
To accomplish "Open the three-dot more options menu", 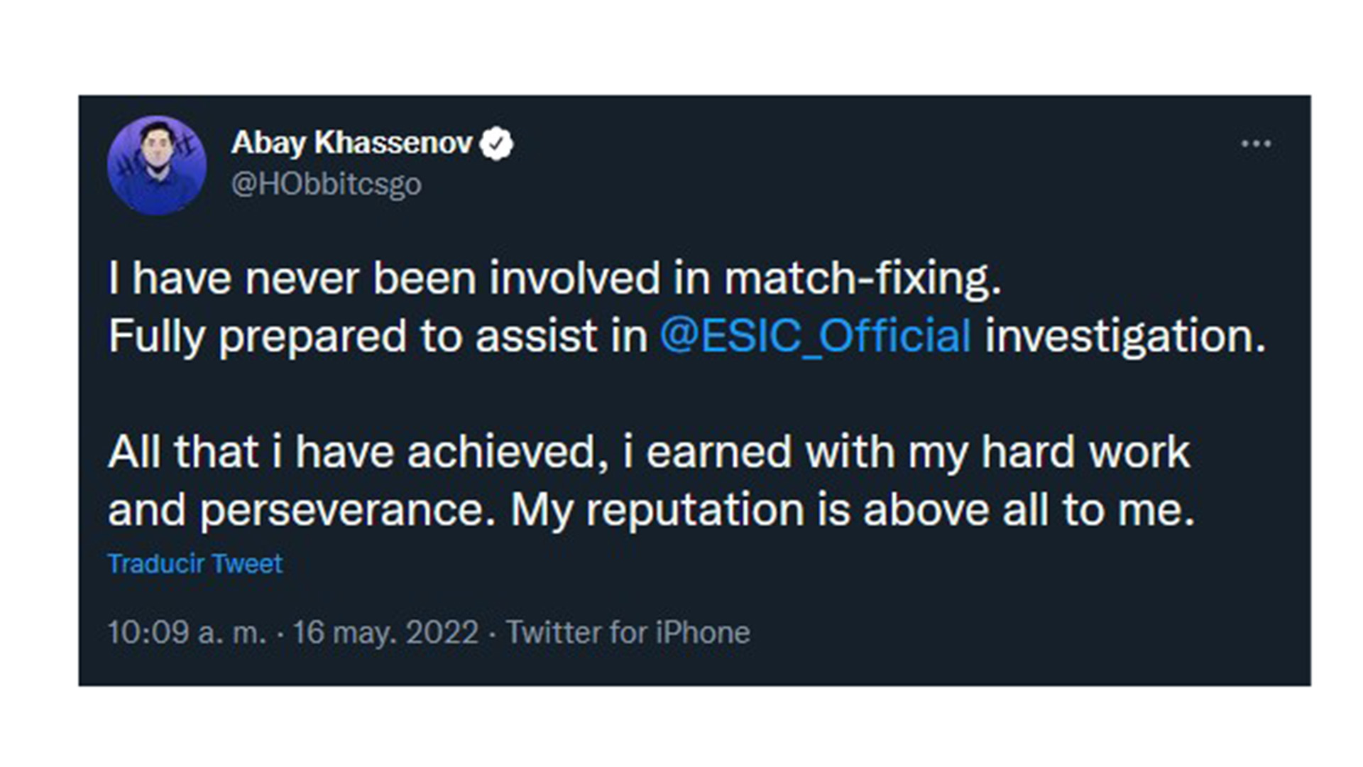I will pos(1256,144).
